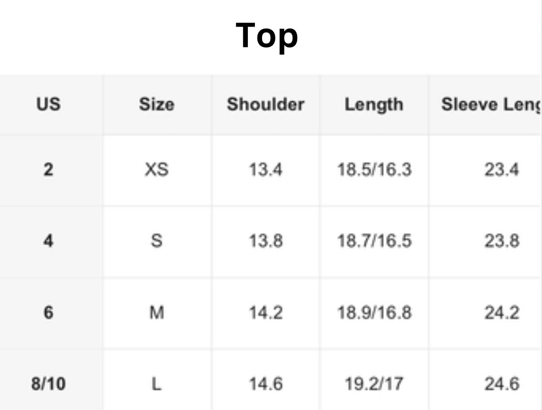Select sleeve length value 23.4
The image size is (542, 410).
click(502, 170)
